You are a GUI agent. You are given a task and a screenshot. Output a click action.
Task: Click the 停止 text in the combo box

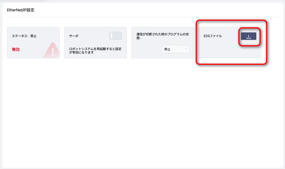[167, 49]
